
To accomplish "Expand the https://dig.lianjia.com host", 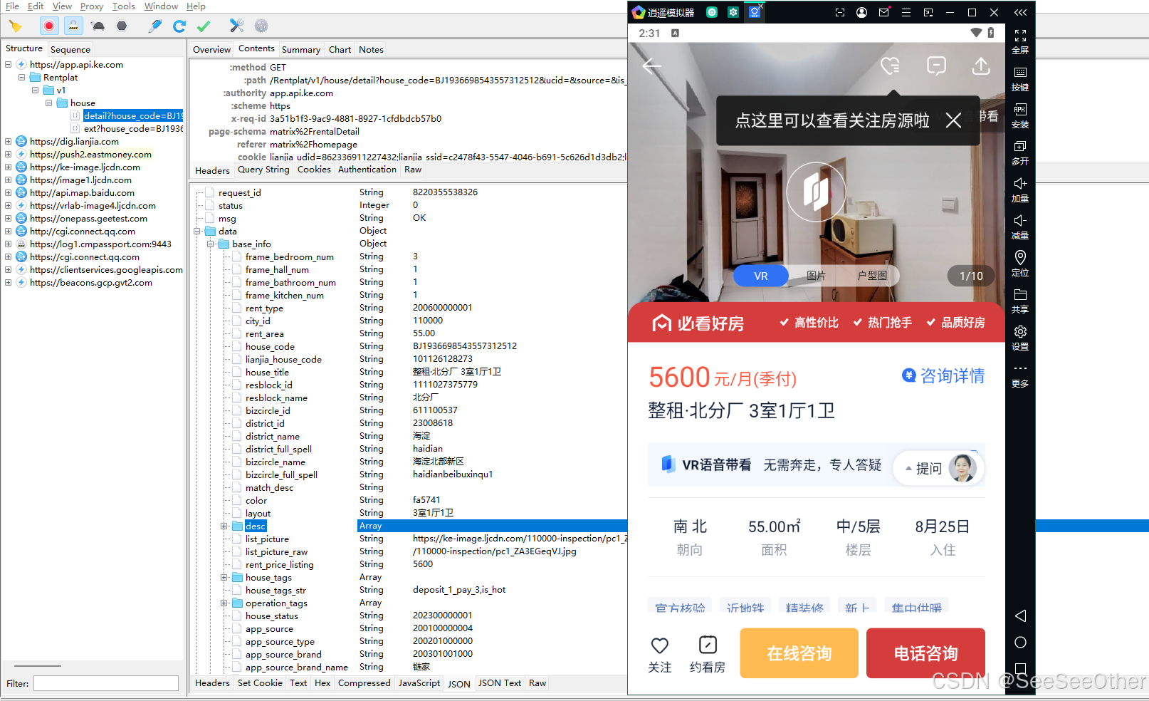I will 8,141.
